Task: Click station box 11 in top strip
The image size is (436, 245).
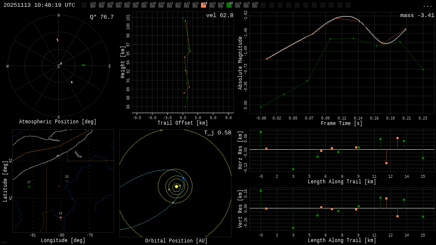Action: point(178,5)
